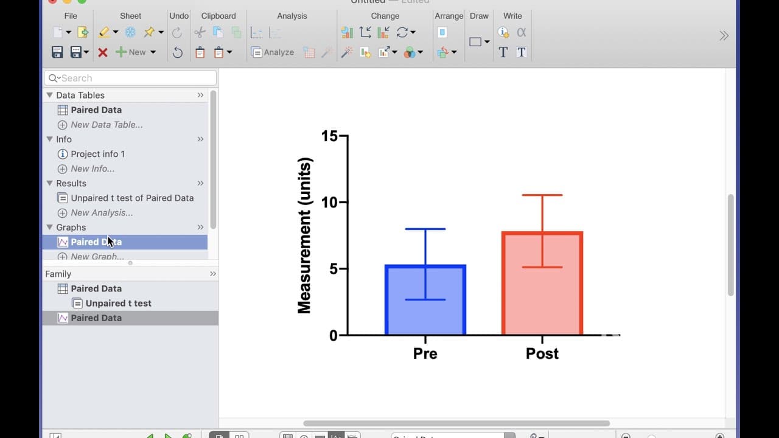Image resolution: width=779 pixels, height=438 pixels.
Task: Click the pin icon in Sheet group
Action: (148, 32)
